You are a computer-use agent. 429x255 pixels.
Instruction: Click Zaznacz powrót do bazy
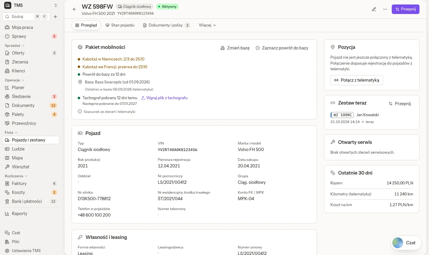[x=282, y=48]
